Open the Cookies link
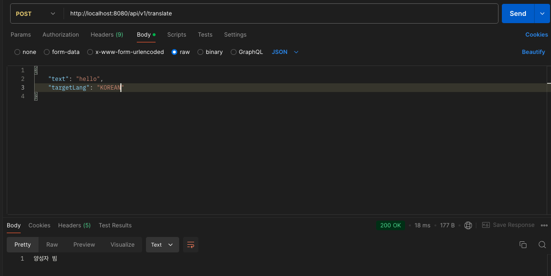The width and height of the screenshot is (551, 276). click(x=537, y=35)
